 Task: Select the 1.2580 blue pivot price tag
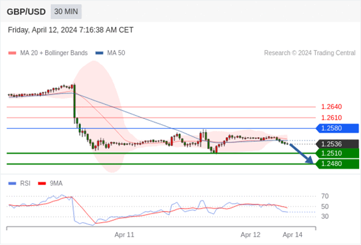click(x=337, y=128)
